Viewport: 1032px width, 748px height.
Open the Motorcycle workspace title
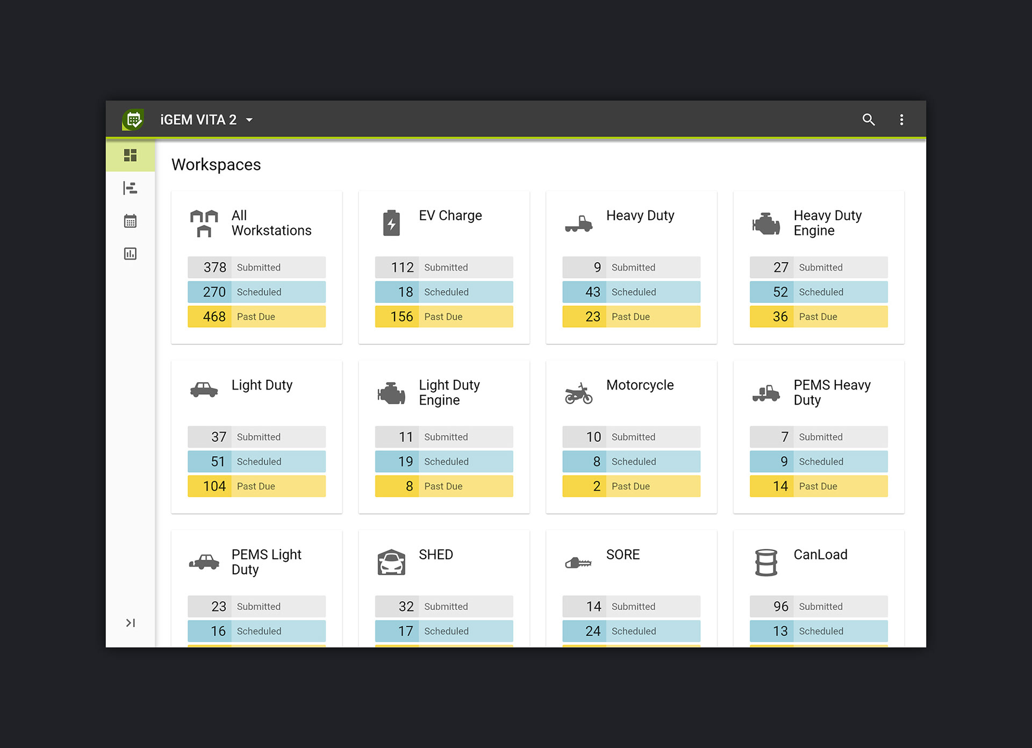pos(640,385)
